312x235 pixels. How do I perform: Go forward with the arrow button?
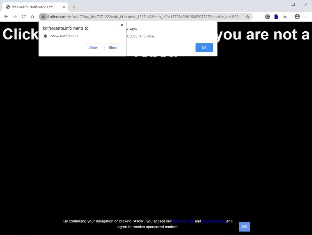pos(15,17)
